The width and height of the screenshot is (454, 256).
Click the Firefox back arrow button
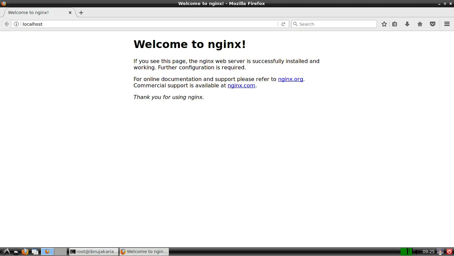pyautogui.click(x=6, y=24)
